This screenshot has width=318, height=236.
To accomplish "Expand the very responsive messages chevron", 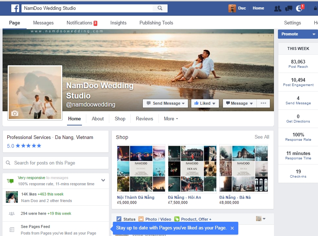I will (x=103, y=180).
